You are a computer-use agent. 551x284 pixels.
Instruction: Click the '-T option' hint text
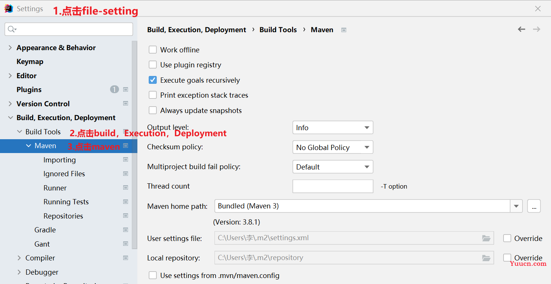coord(394,186)
